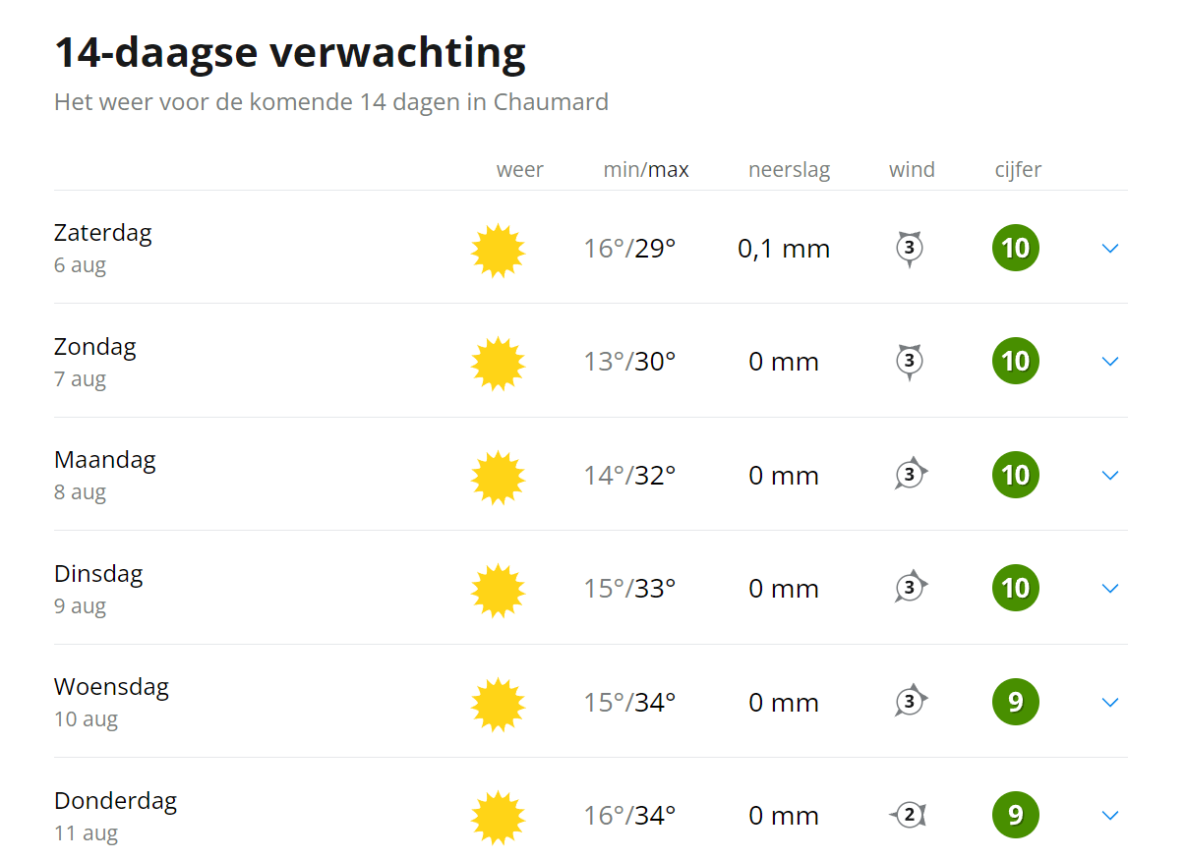Click the wind compass icon for Zaterdag
The image size is (1186, 860).
(x=910, y=249)
